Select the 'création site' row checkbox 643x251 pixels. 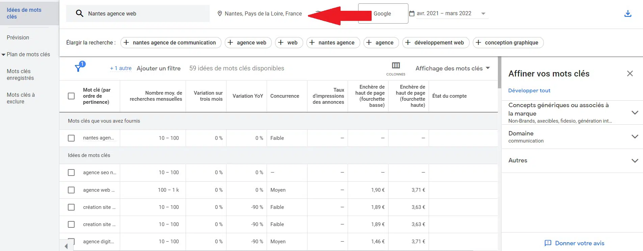(71, 207)
